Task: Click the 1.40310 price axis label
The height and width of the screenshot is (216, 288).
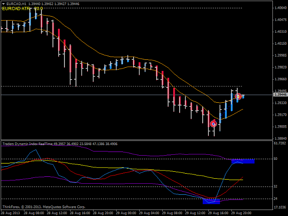Action: coord(281,32)
